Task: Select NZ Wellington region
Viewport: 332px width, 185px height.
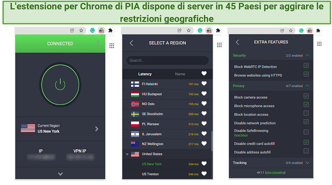Action: [167, 144]
